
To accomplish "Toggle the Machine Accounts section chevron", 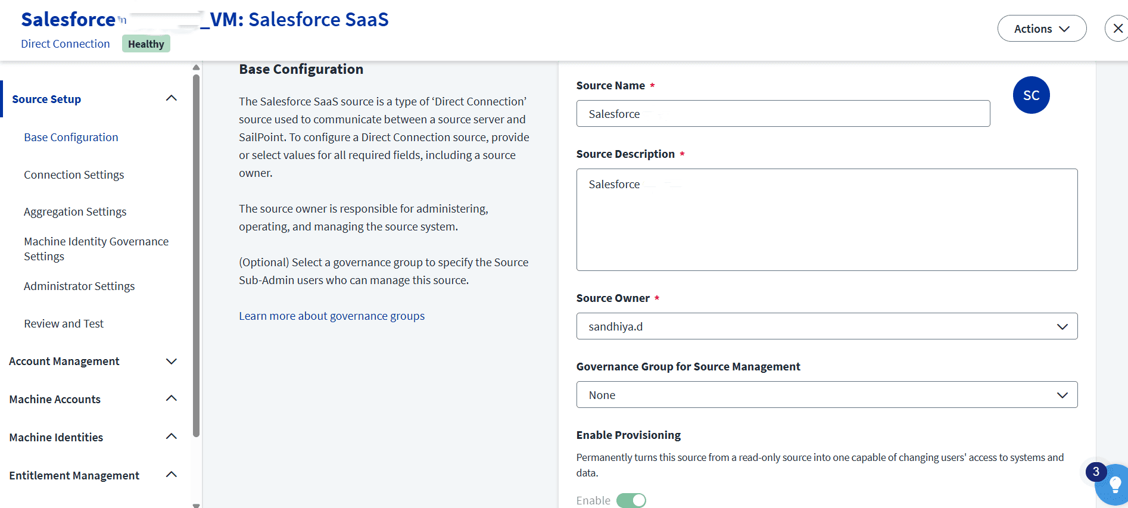I will [x=172, y=398].
